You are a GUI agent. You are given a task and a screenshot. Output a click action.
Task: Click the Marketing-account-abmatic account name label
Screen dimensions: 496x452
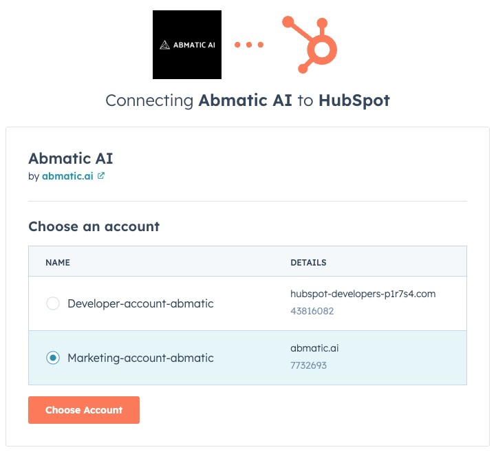click(x=140, y=358)
